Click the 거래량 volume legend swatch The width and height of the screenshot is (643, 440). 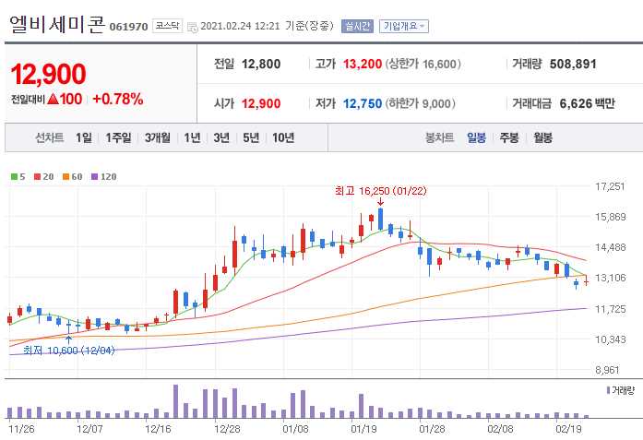(x=609, y=390)
